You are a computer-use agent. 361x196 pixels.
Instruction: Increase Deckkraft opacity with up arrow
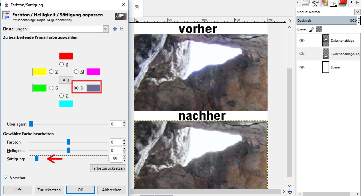click(359, 19)
